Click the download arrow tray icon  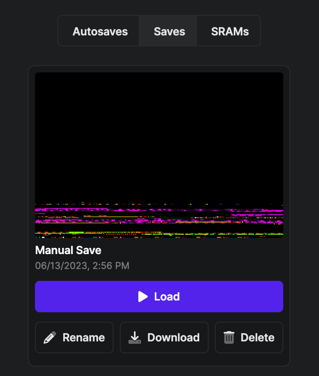tap(135, 337)
